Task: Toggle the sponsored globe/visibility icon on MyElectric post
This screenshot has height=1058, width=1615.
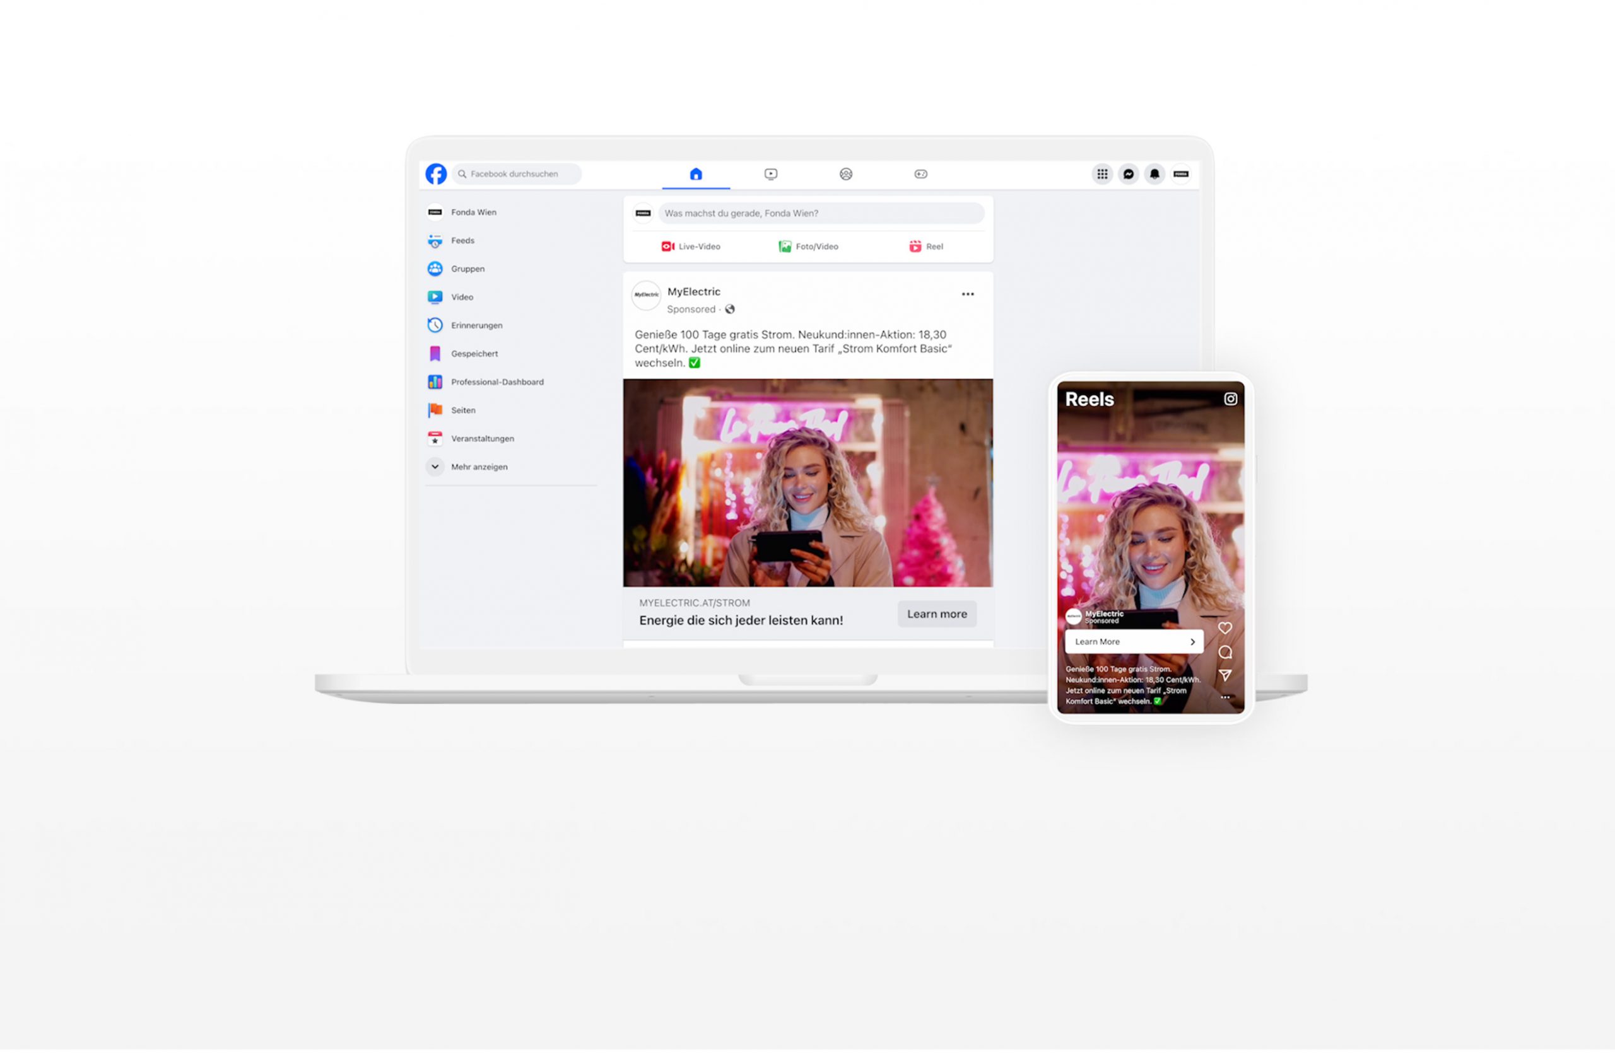Action: (730, 308)
